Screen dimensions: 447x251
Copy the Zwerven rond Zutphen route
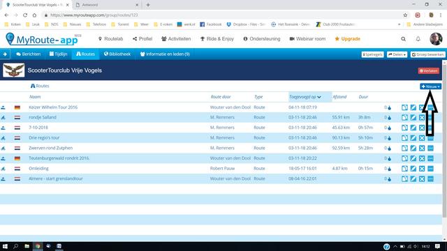pyautogui.click(x=404, y=149)
